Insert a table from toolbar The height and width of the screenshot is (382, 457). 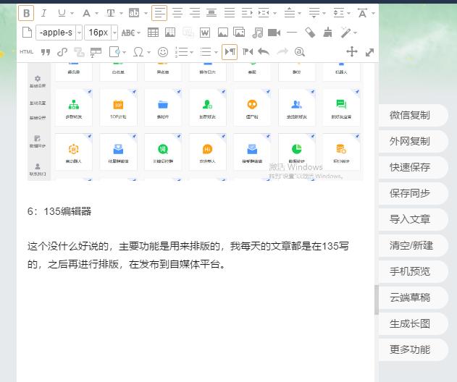point(153,33)
